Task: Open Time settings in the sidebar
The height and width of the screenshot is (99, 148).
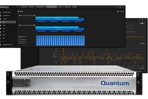Action: pyautogui.click(x=8, y=28)
